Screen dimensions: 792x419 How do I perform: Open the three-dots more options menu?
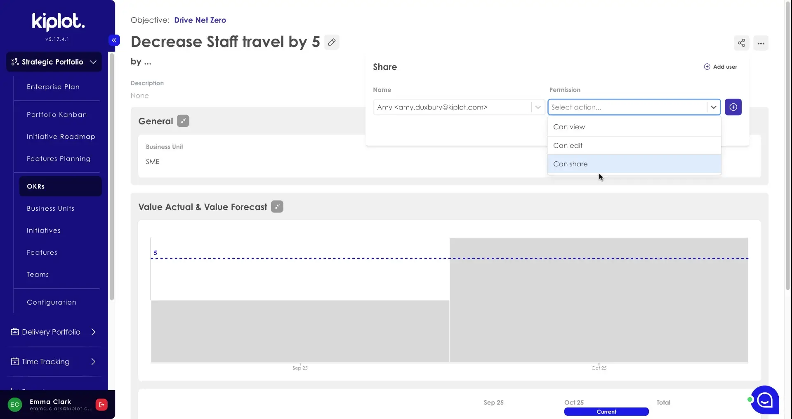click(761, 43)
